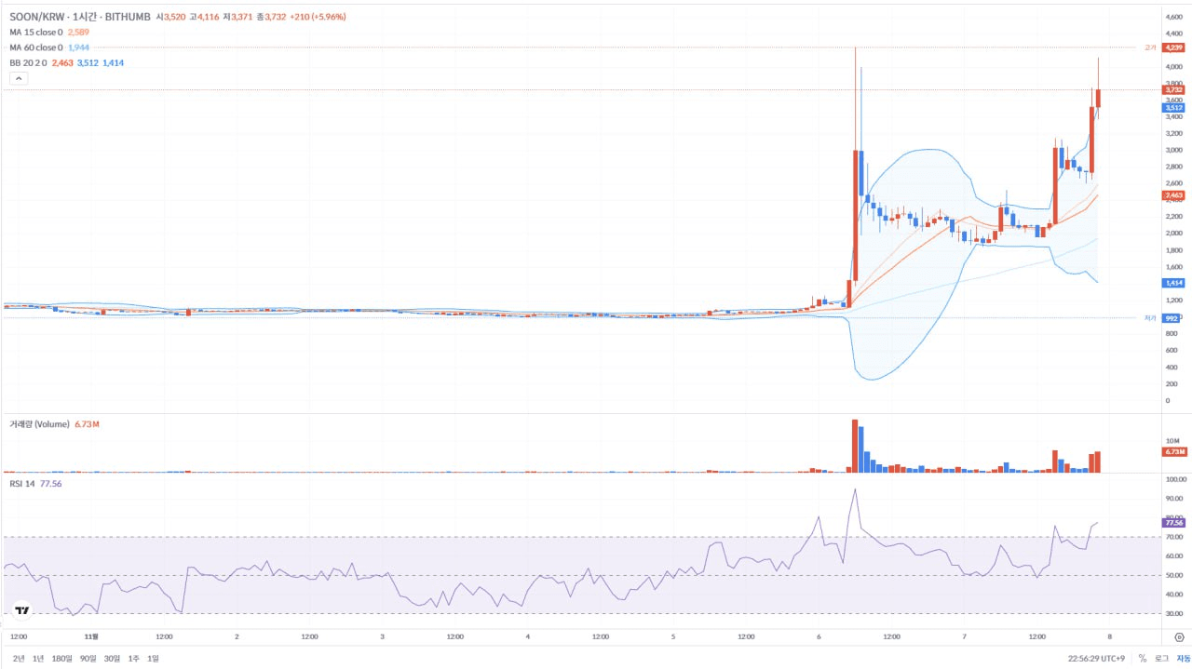The height and width of the screenshot is (669, 1192).
Task: Toggle the percentage scale (%) option
Action: tap(1144, 658)
